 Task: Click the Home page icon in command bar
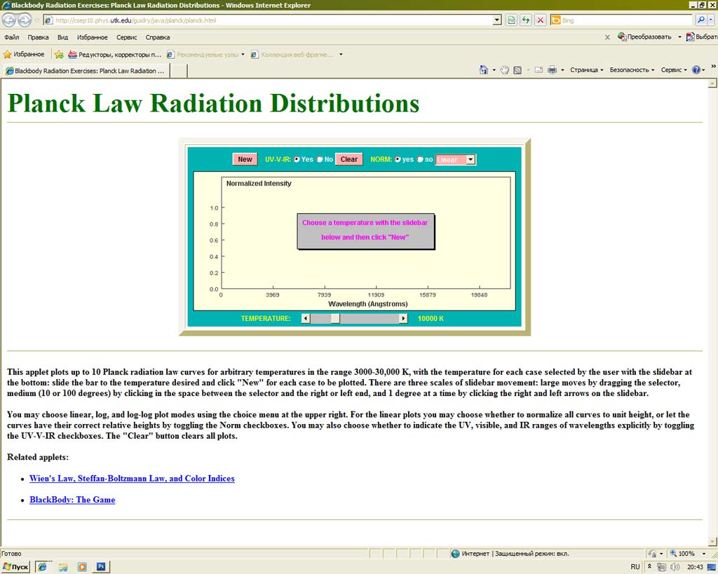coord(484,69)
